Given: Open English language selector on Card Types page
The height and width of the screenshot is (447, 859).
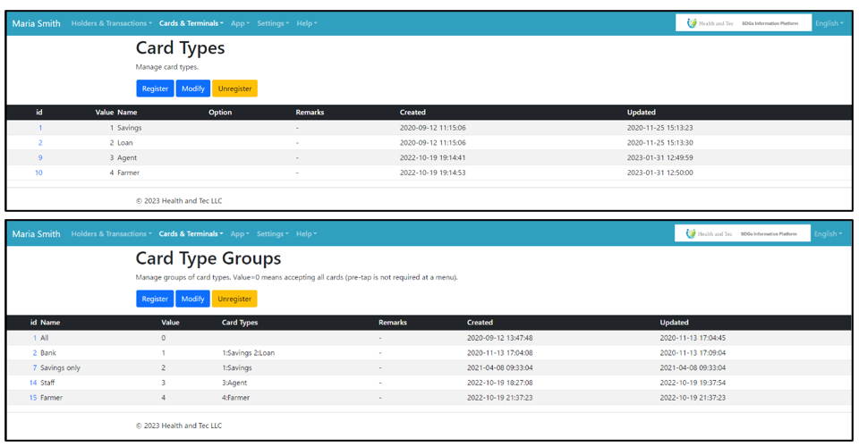Looking at the screenshot, I should click(x=829, y=23).
